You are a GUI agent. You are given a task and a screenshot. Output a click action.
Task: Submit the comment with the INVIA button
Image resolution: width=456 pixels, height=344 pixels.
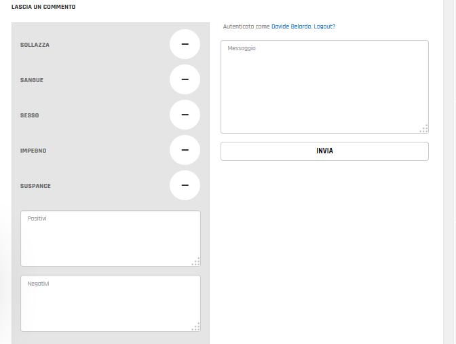click(324, 151)
